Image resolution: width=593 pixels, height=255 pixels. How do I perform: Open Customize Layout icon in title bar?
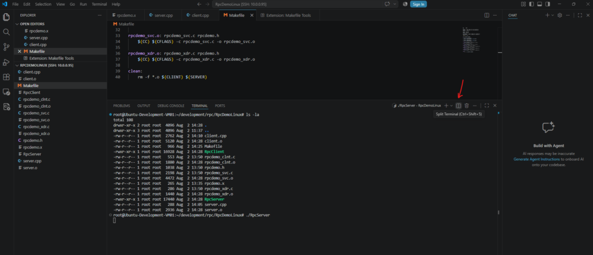524,4
